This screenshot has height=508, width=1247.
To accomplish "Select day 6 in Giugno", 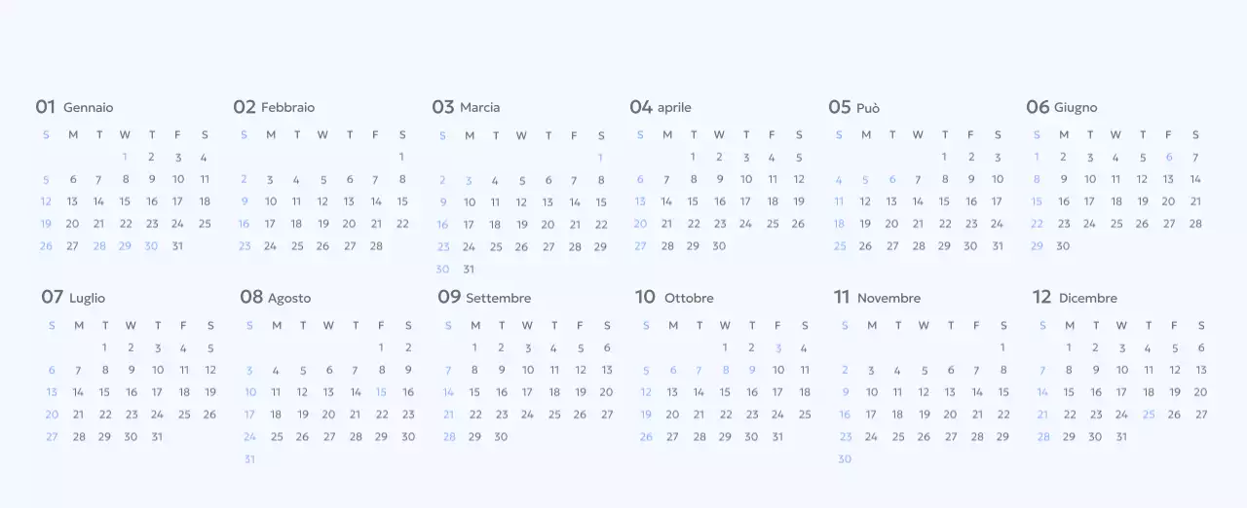I will [1169, 157].
